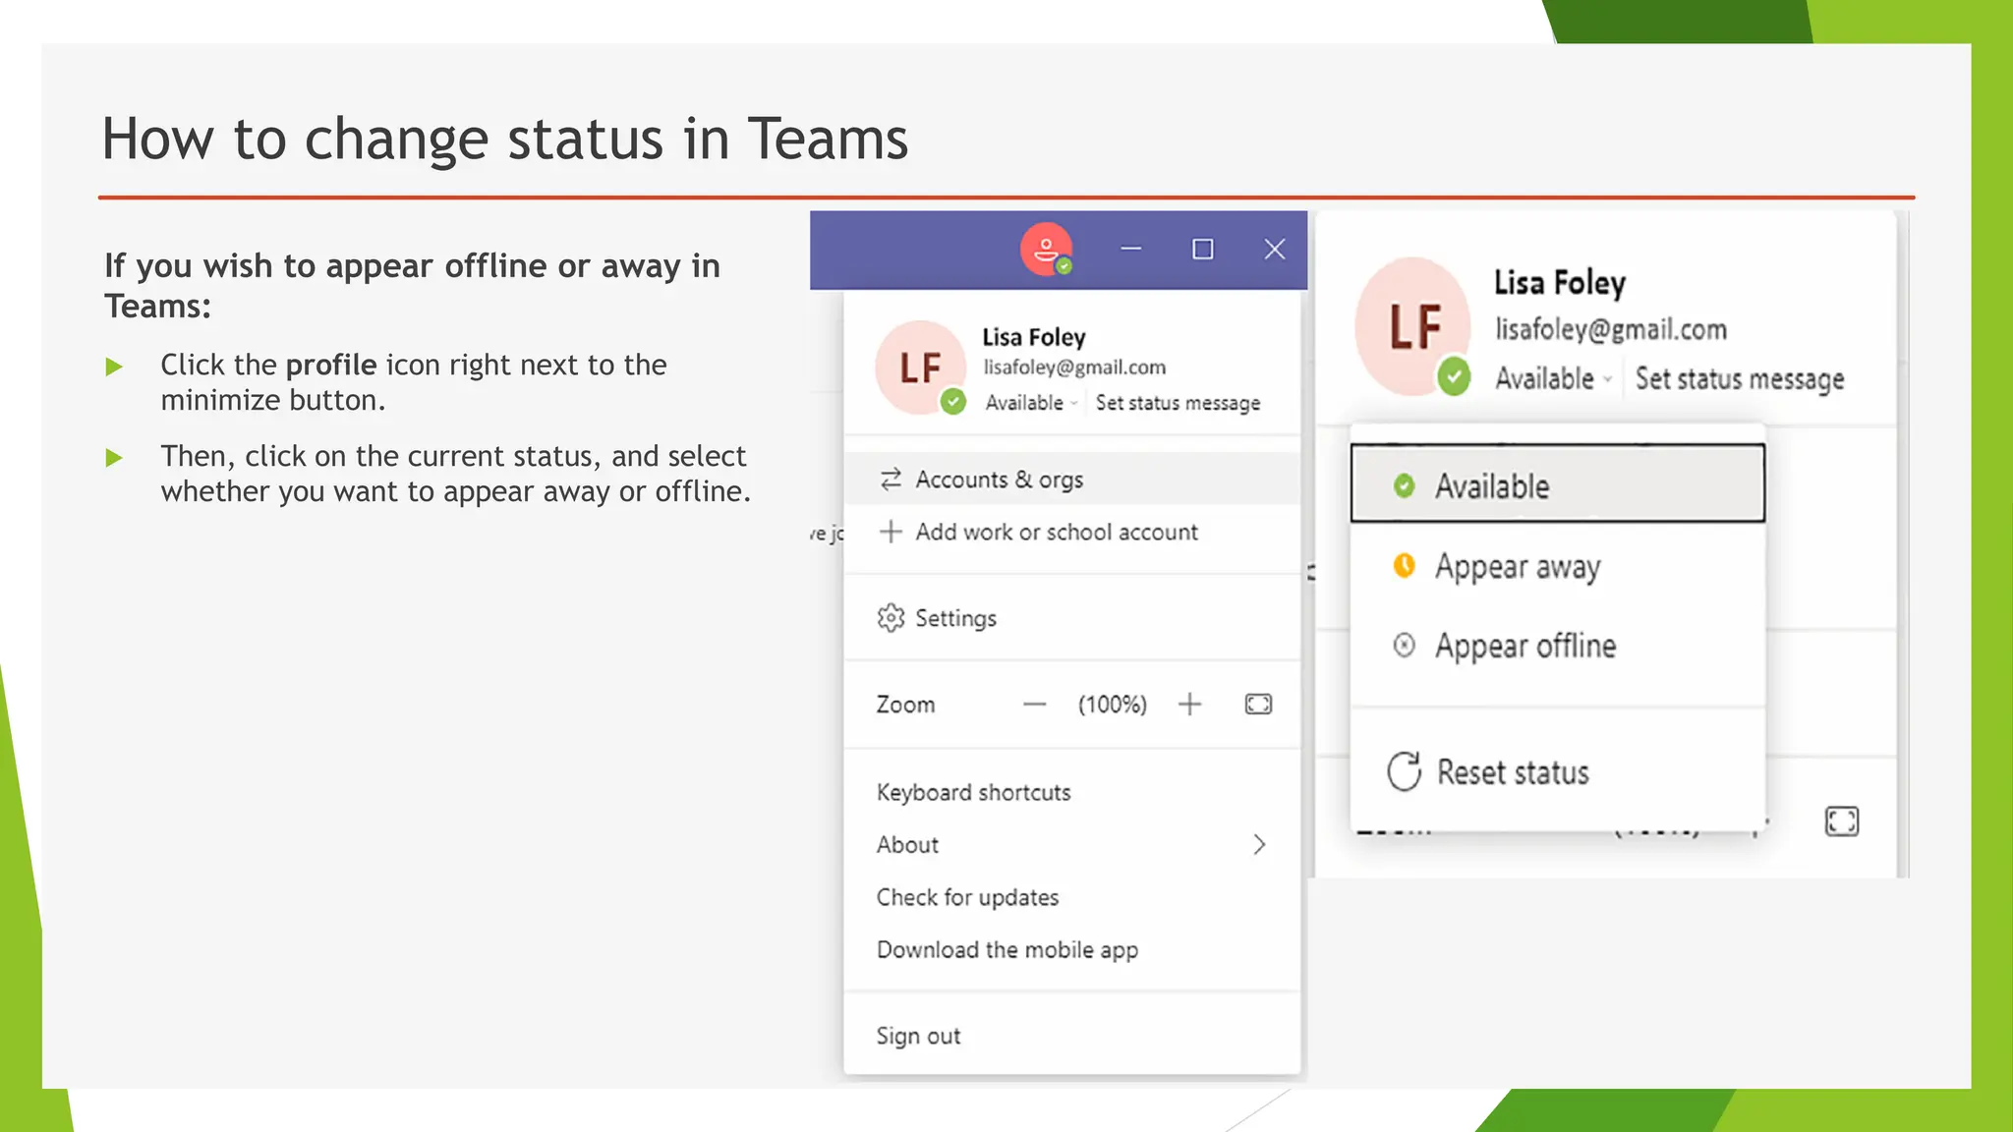2013x1132 pixels.
Task: Expand the About submenu chevron
Action: click(1259, 845)
